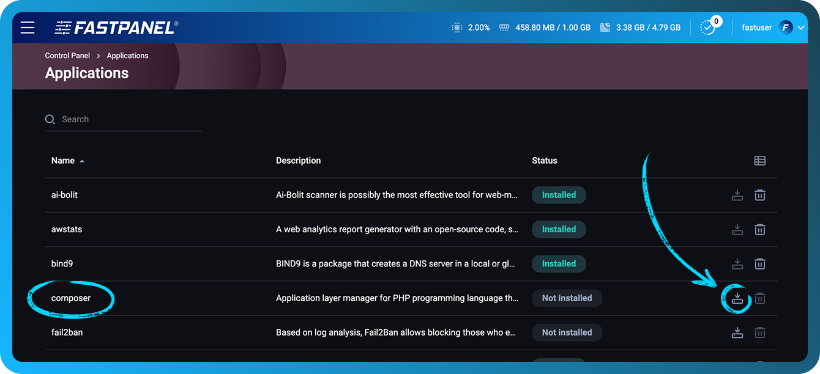Open the table columns settings icon above the list
820x374 pixels.
pyautogui.click(x=759, y=160)
